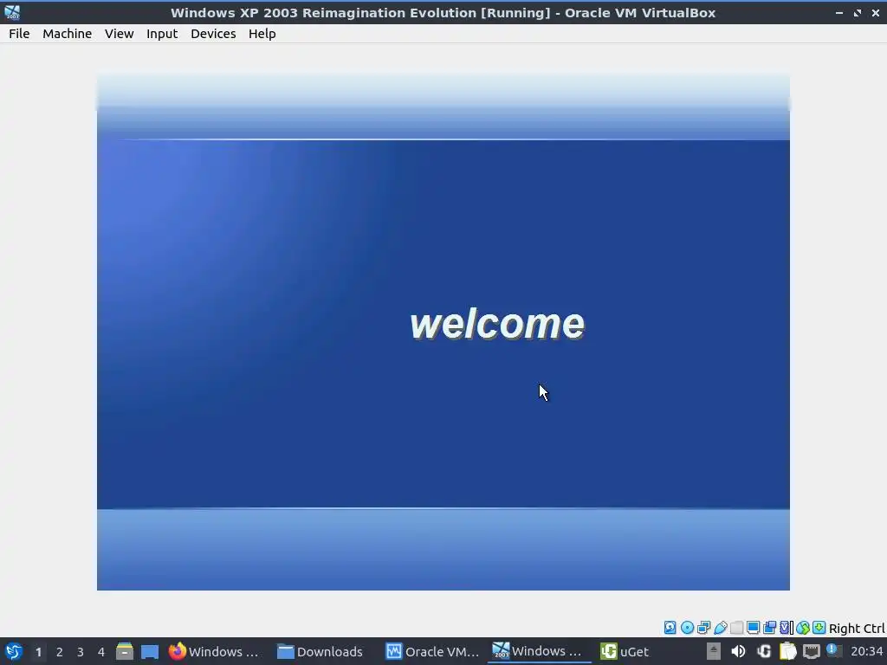Click the hard disk activity status icon
Viewport: 887px width, 665px height.
point(670,628)
